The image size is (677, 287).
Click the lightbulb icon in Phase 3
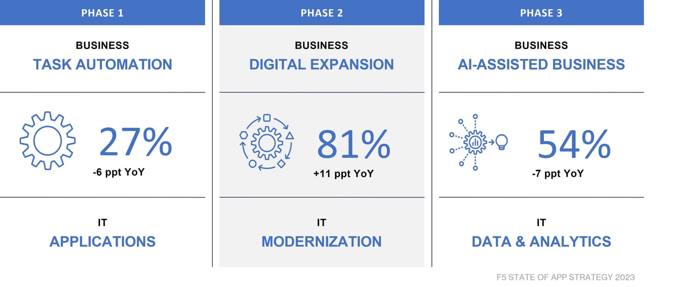(x=501, y=142)
